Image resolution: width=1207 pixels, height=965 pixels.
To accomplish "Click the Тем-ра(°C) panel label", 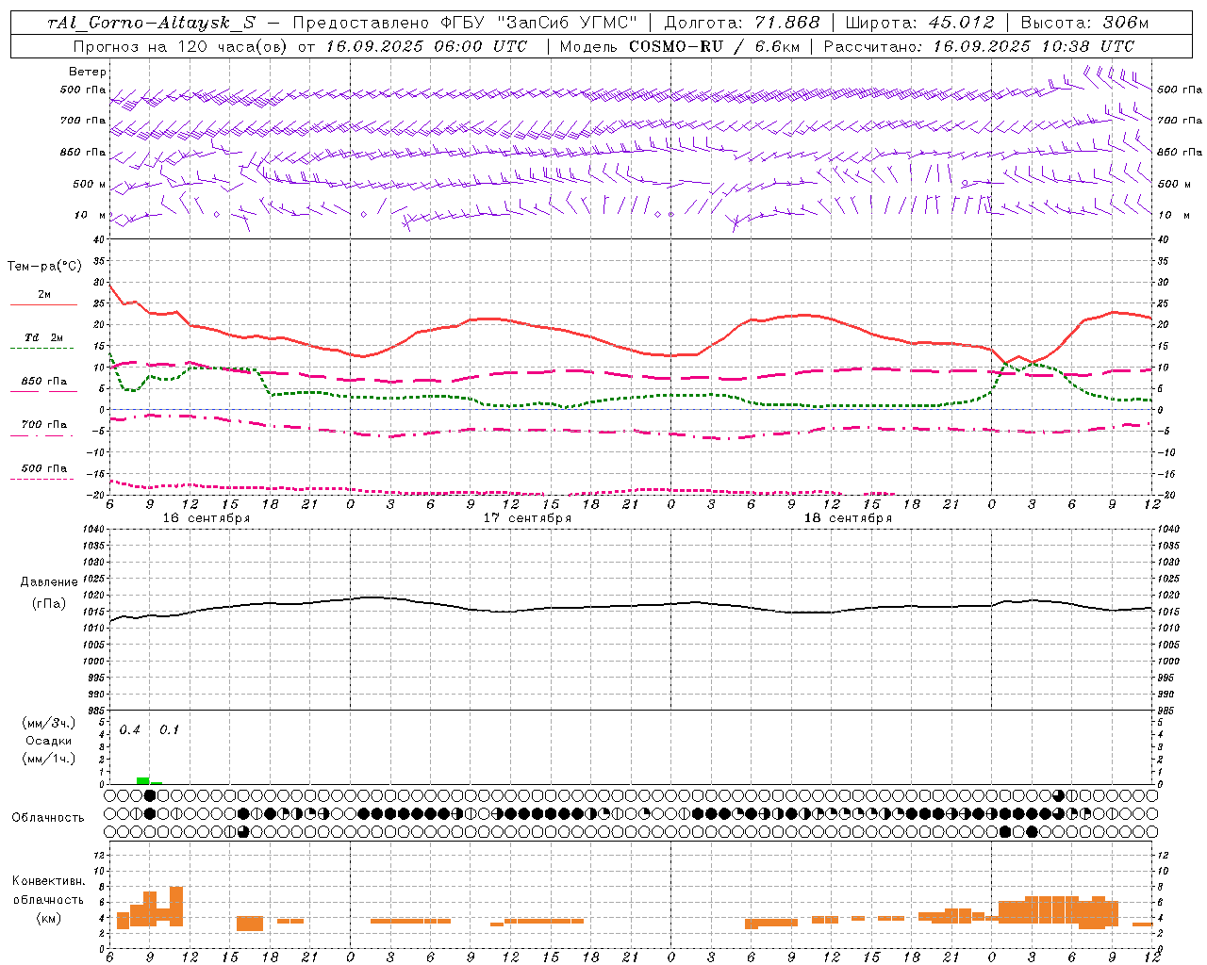I will (44, 267).
